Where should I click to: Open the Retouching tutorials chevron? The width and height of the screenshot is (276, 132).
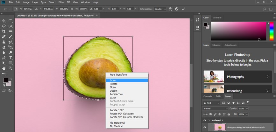tap(267, 91)
